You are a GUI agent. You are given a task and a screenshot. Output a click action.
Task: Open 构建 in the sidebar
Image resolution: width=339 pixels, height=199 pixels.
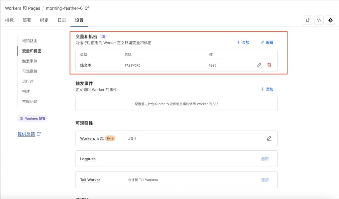point(26,91)
